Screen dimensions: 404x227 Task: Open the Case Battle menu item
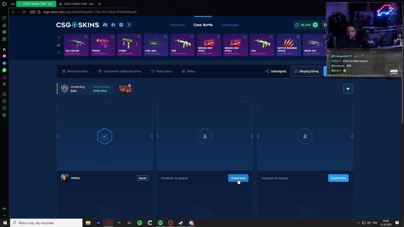pyautogui.click(x=203, y=25)
